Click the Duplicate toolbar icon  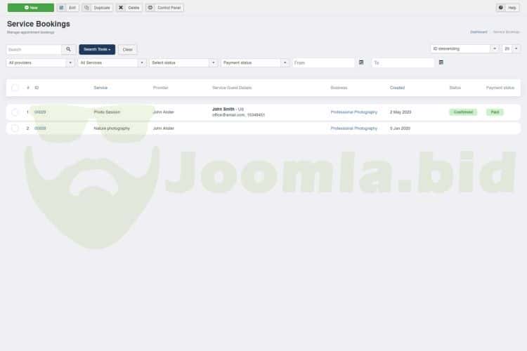(86, 8)
